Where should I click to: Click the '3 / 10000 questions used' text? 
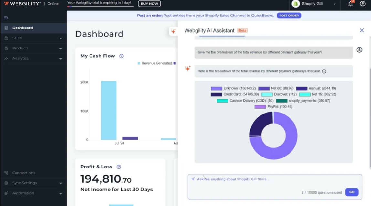pos(322,193)
